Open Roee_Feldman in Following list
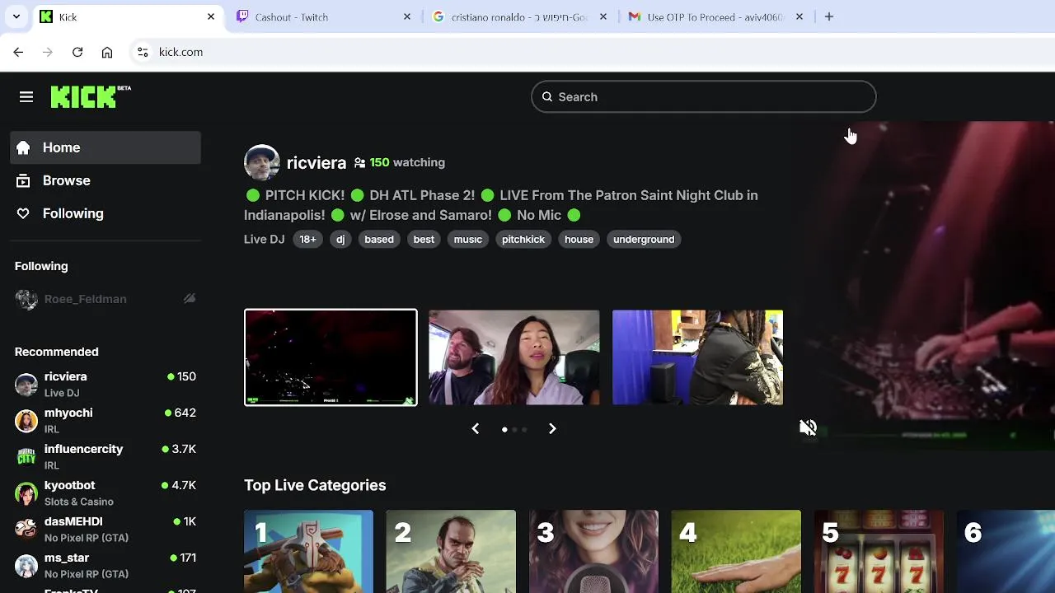Screen dimensions: 1055x593 [105, 299]
